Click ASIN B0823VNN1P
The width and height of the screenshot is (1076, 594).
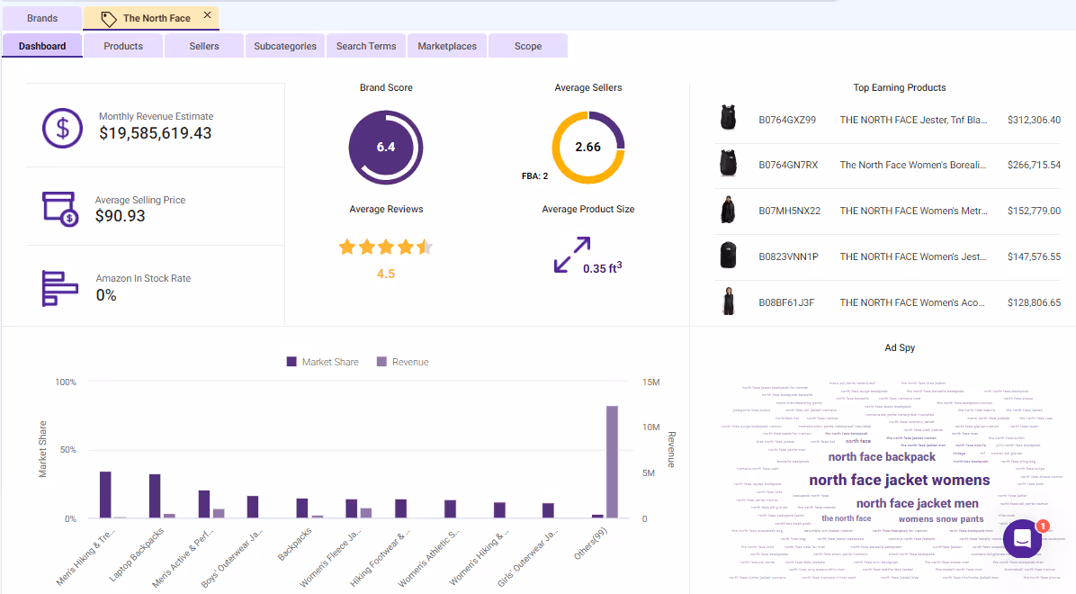(788, 256)
